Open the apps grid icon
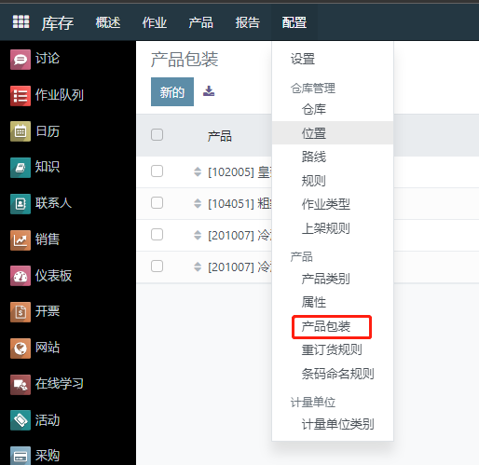479x465 pixels. pyautogui.click(x=21, y=21)
